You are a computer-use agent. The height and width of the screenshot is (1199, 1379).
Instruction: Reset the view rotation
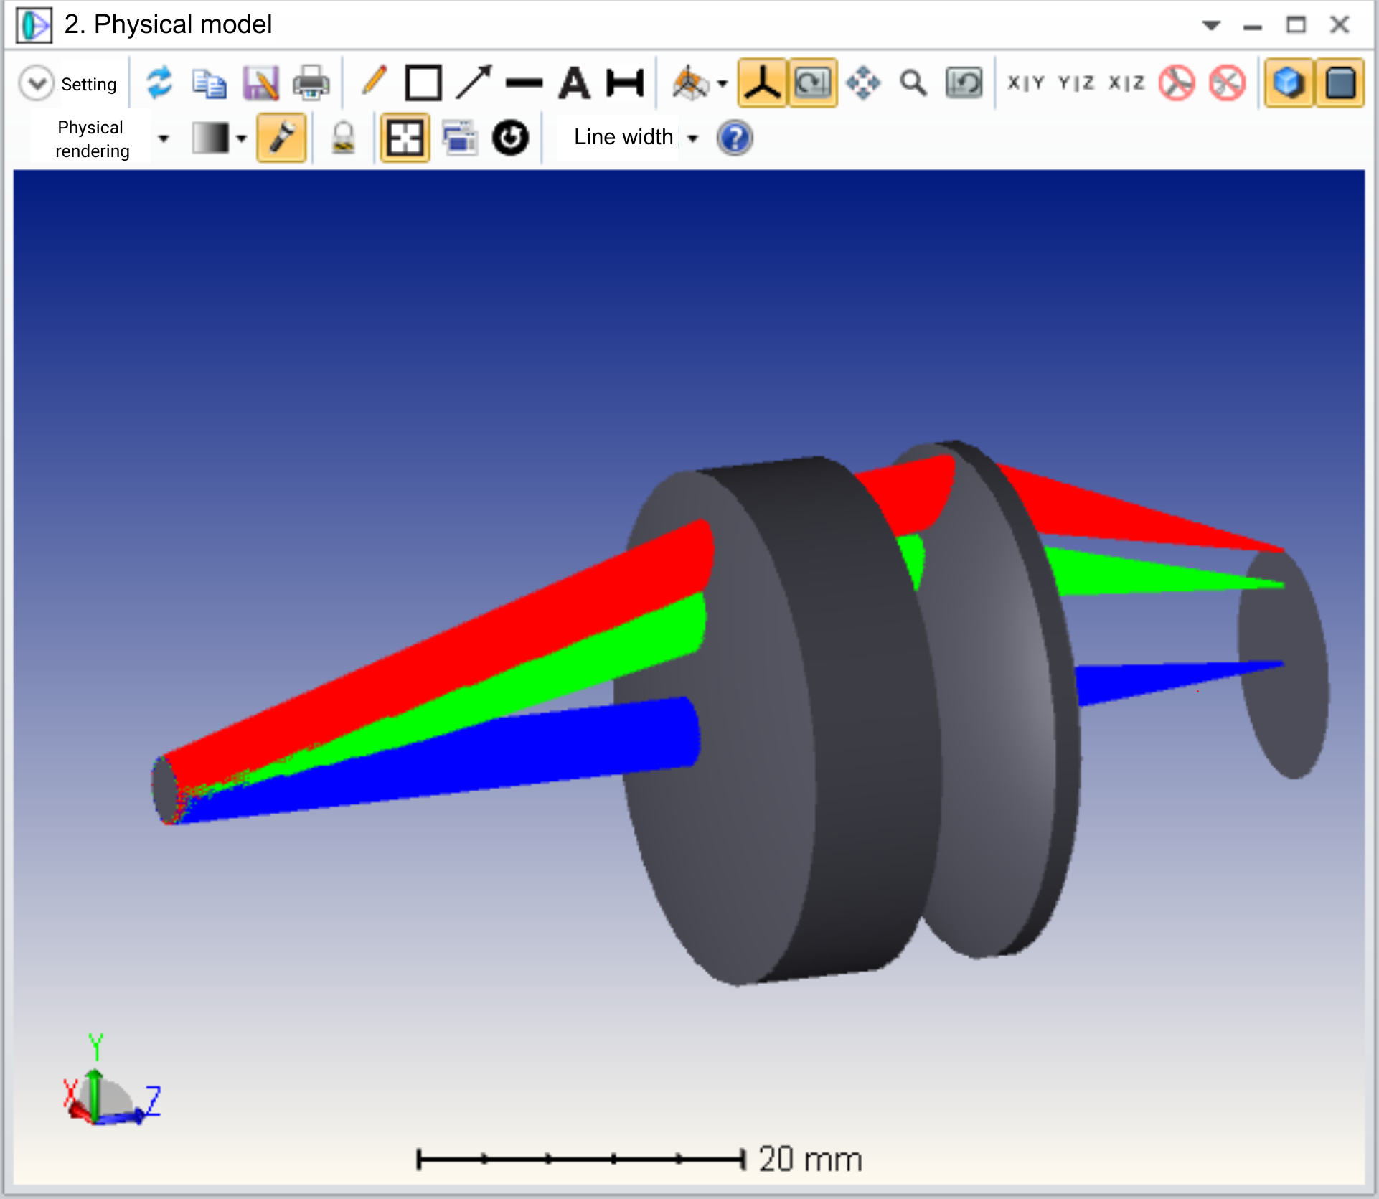(x=511, y=138)
